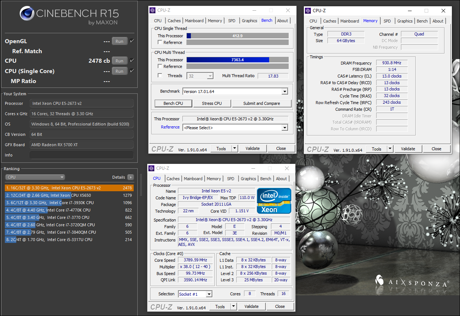Enable the Multi Thread Reference checkbox
The image size is (460, 316).
click(x=160, y=66)
